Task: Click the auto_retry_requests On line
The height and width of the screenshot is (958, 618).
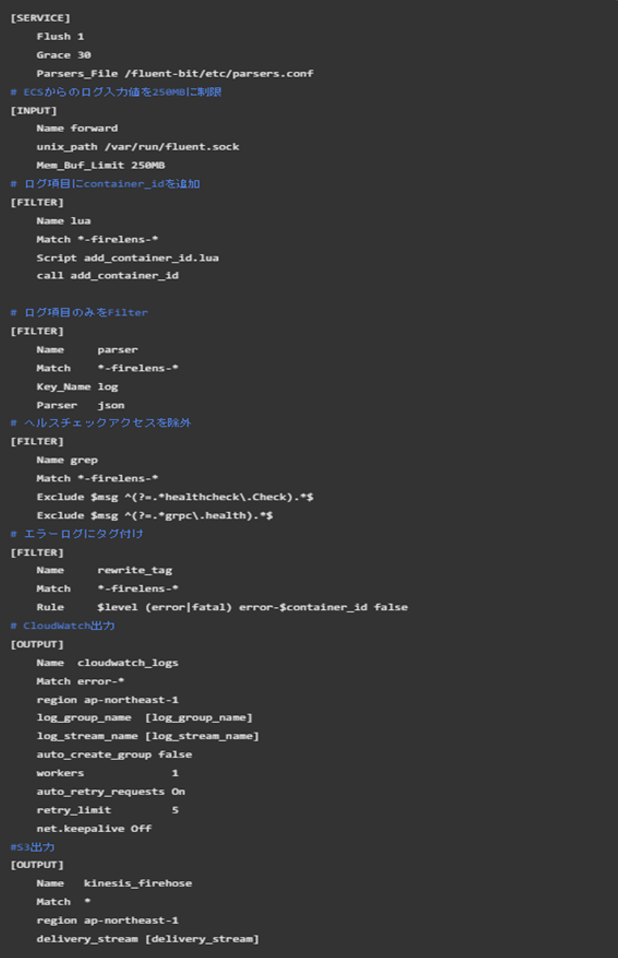Action: point(111,791)
